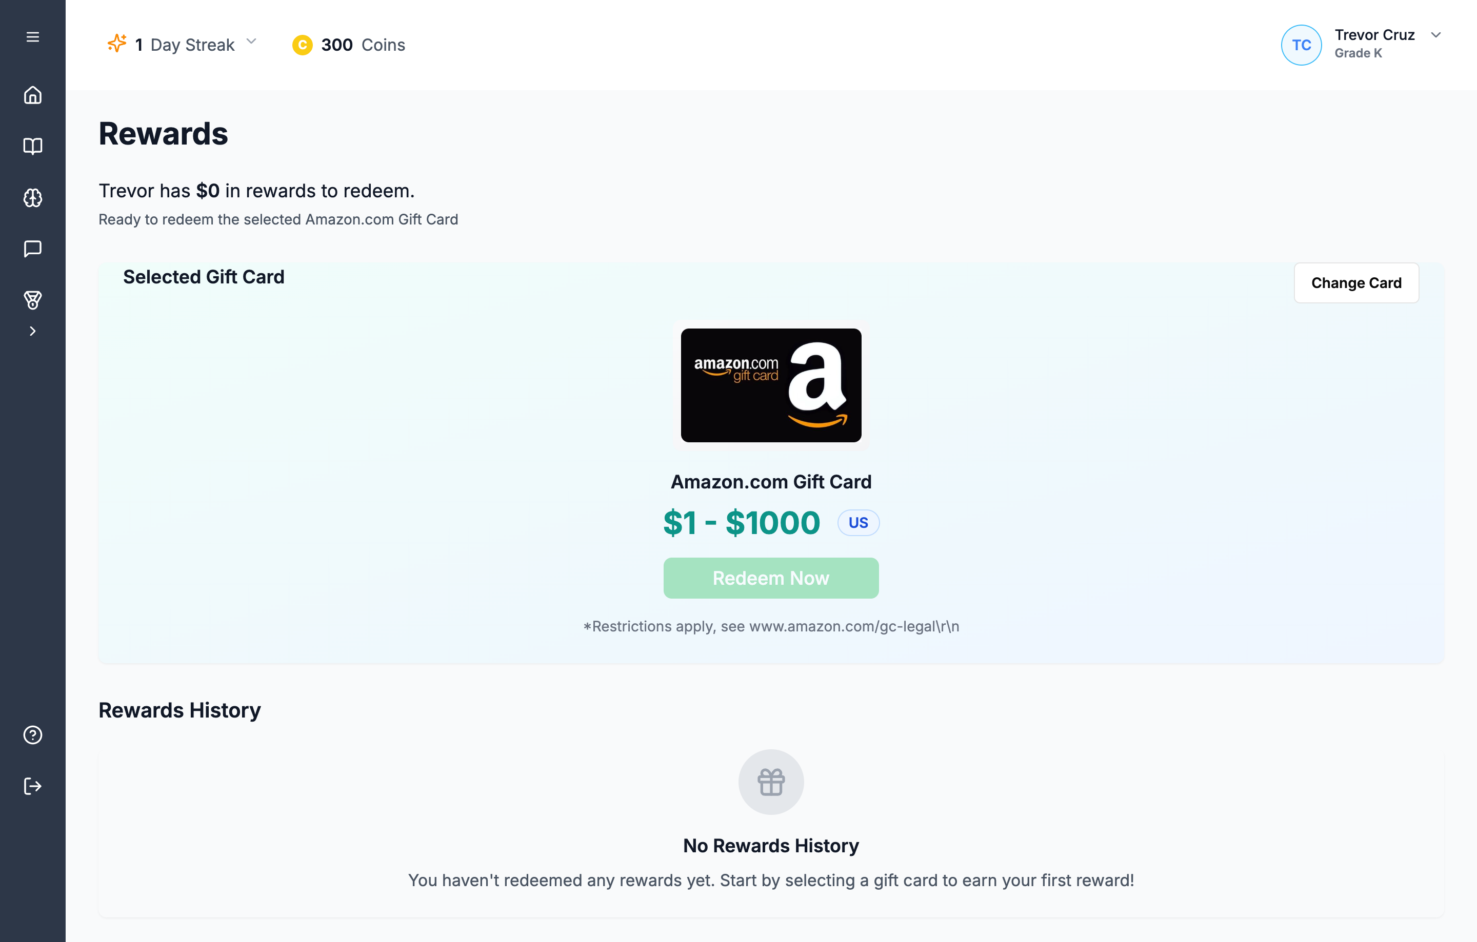Click the Change Card button
Screen dimensions: 1477x942
point(1356,282)
